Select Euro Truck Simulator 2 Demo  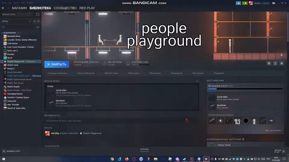click(20, 47)
